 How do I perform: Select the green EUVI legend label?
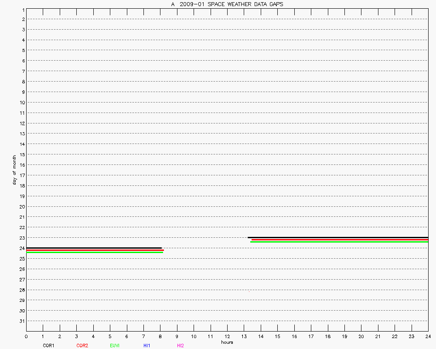115,346
